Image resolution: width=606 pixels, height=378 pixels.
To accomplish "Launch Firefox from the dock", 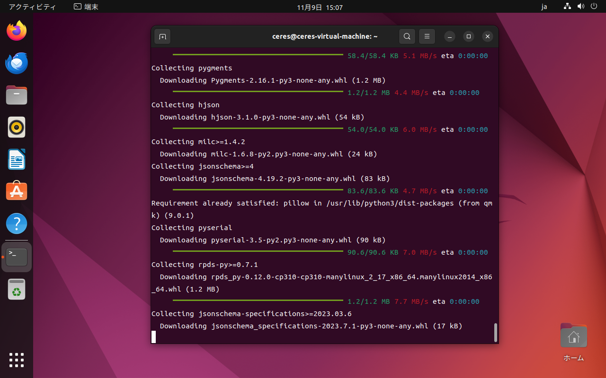I will 17,31.
